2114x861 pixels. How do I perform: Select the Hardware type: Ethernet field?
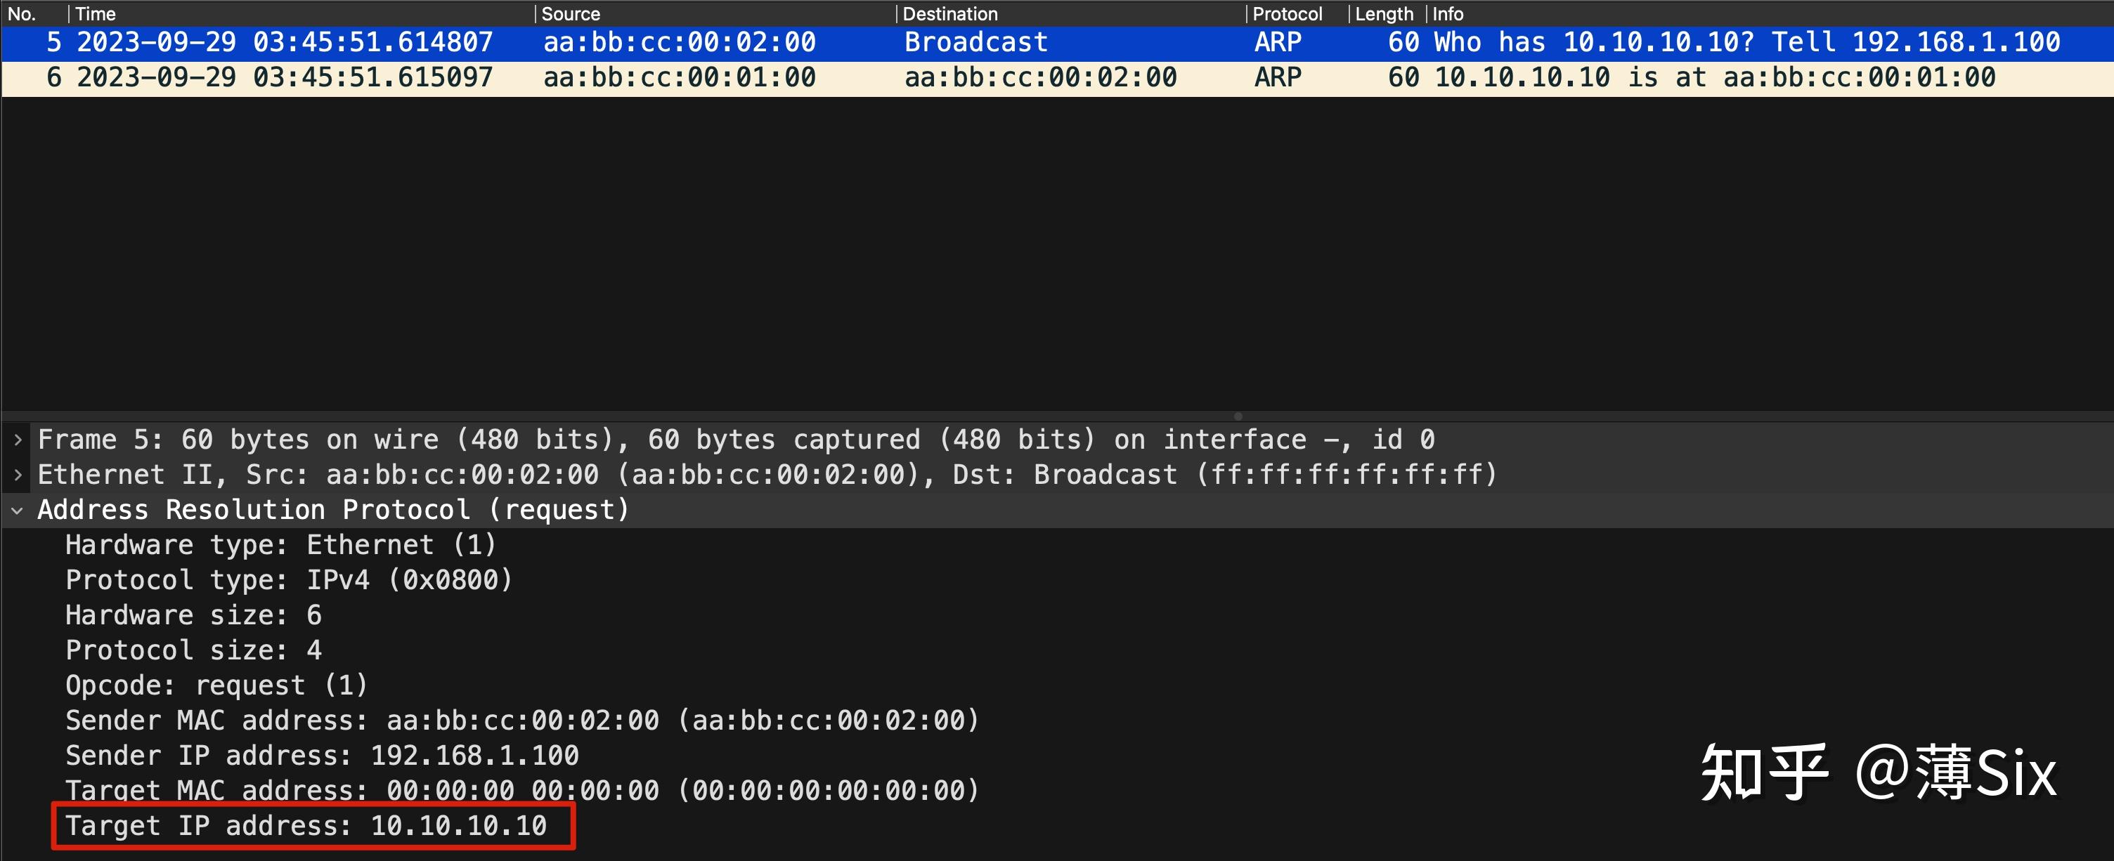(280, 545)
